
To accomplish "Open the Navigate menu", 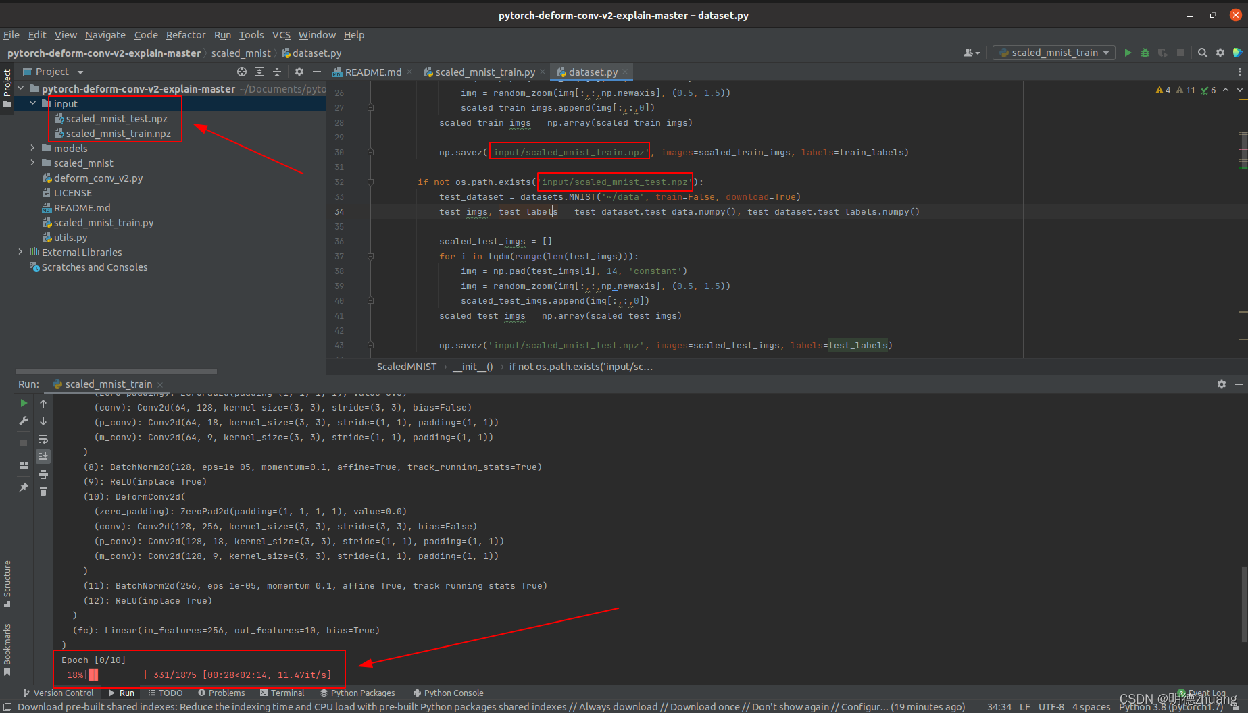I will [105, 35].
